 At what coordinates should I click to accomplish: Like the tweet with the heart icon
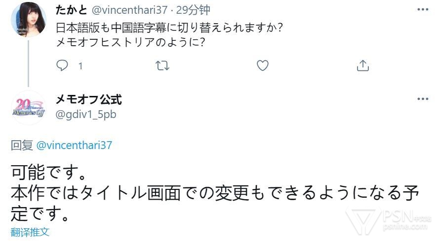click(263, 66)
